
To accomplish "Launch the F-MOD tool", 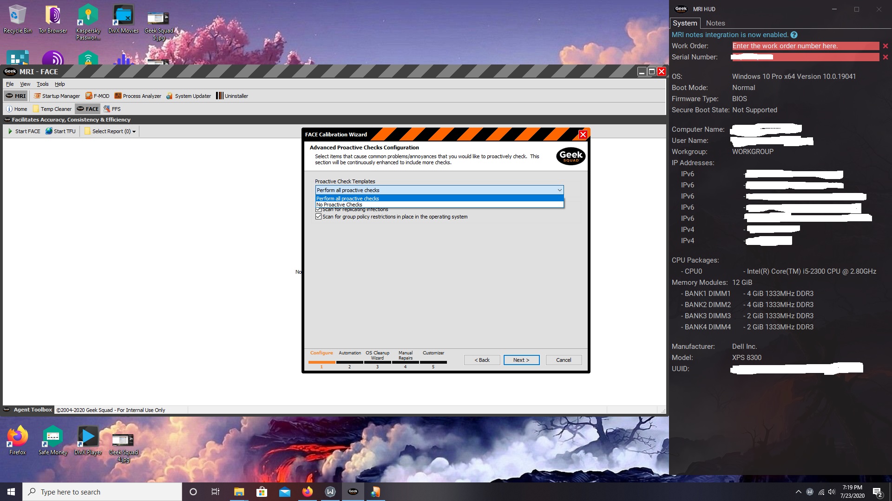I will (97, 96).
